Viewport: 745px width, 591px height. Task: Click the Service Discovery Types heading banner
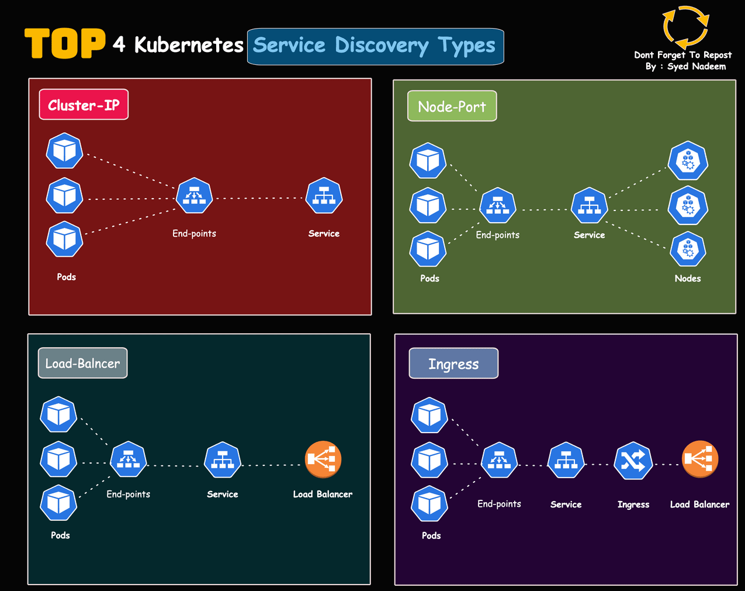[x=375, y=46]
